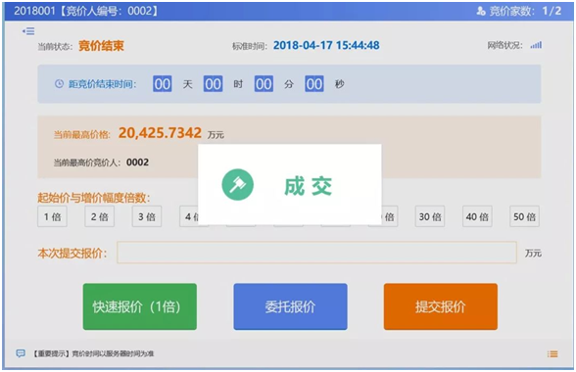This screenshot has width=576, height=372.
Task: Click the 竞价家数 1/2 text
Action: click(x=525, y=11)
